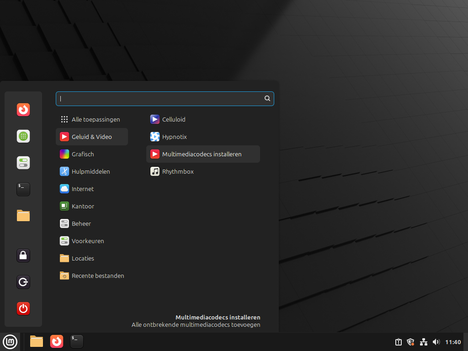
Task: Click the search magnifier icon
Action: point(267,99)
